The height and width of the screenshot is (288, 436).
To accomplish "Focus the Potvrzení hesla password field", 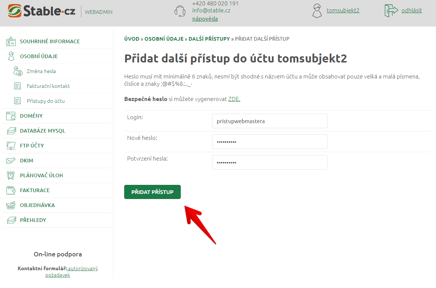I will [x=270, y=162].
